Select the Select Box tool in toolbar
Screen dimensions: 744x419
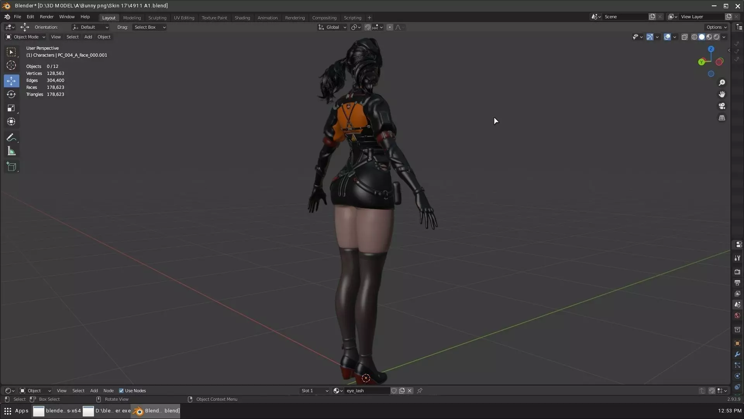pos(11,52)
